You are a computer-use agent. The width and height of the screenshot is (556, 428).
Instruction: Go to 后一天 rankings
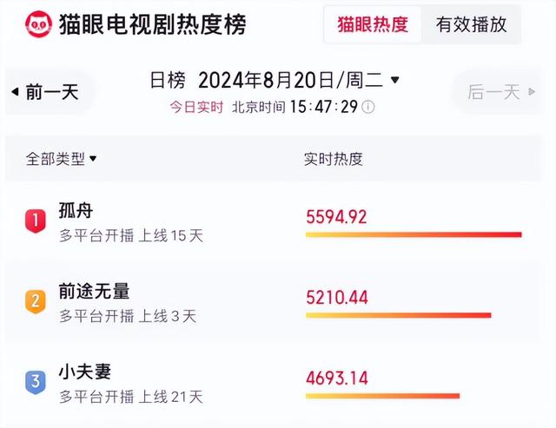tap(493, 92)
